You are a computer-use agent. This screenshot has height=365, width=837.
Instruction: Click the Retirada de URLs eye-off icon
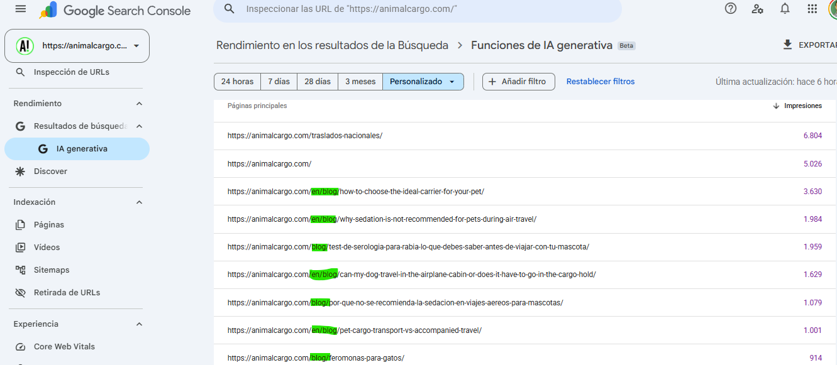[x=21, y=293]
